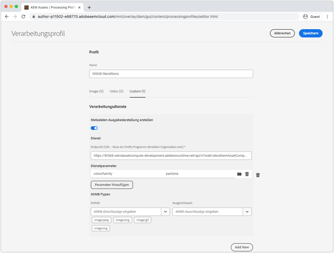Remove the processing service with the outer trash icon
This screenshot has height=253, width=334.
[258, 175]
